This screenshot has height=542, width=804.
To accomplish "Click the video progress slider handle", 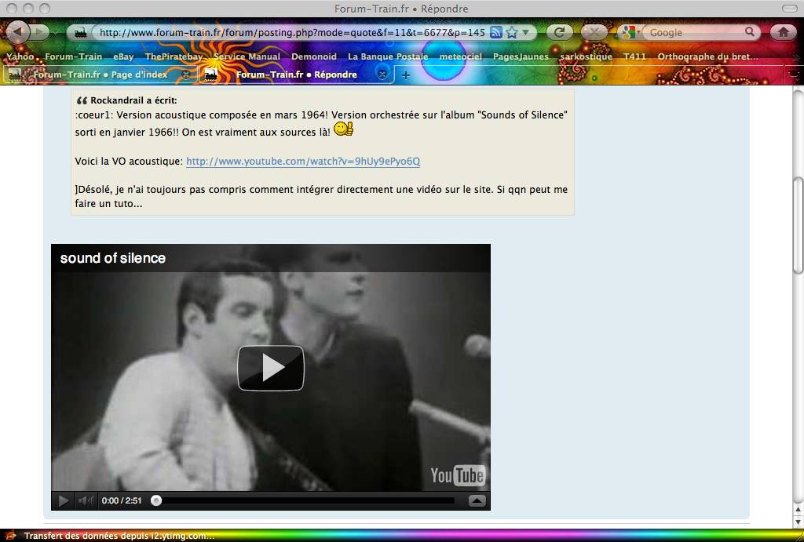I will pyautogui.click(x=156, y=500).
